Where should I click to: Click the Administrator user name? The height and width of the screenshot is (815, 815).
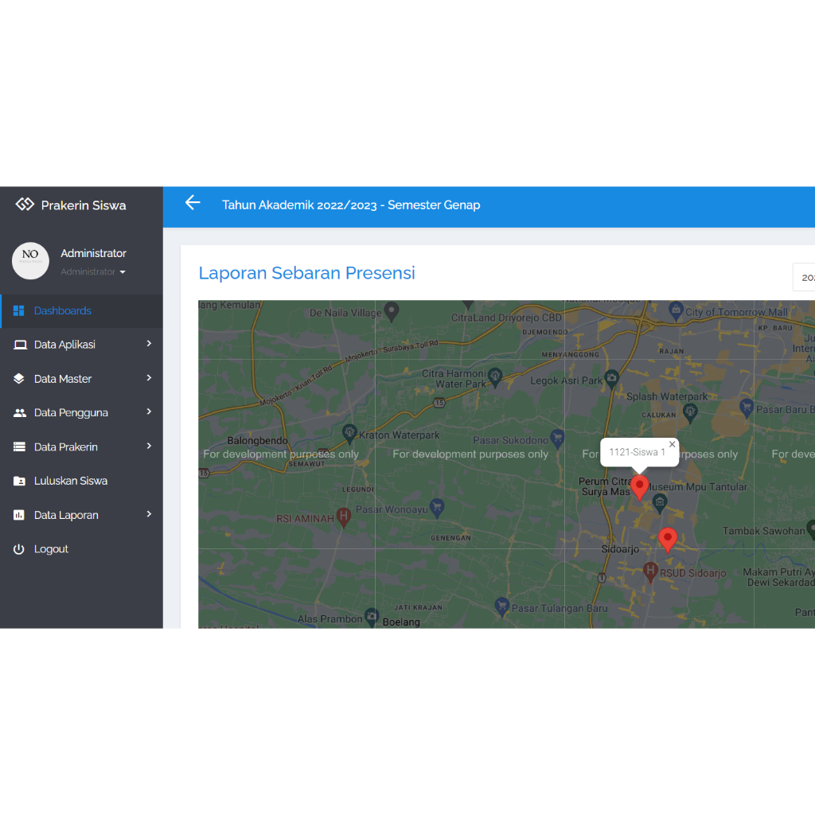tap(94, 253)
